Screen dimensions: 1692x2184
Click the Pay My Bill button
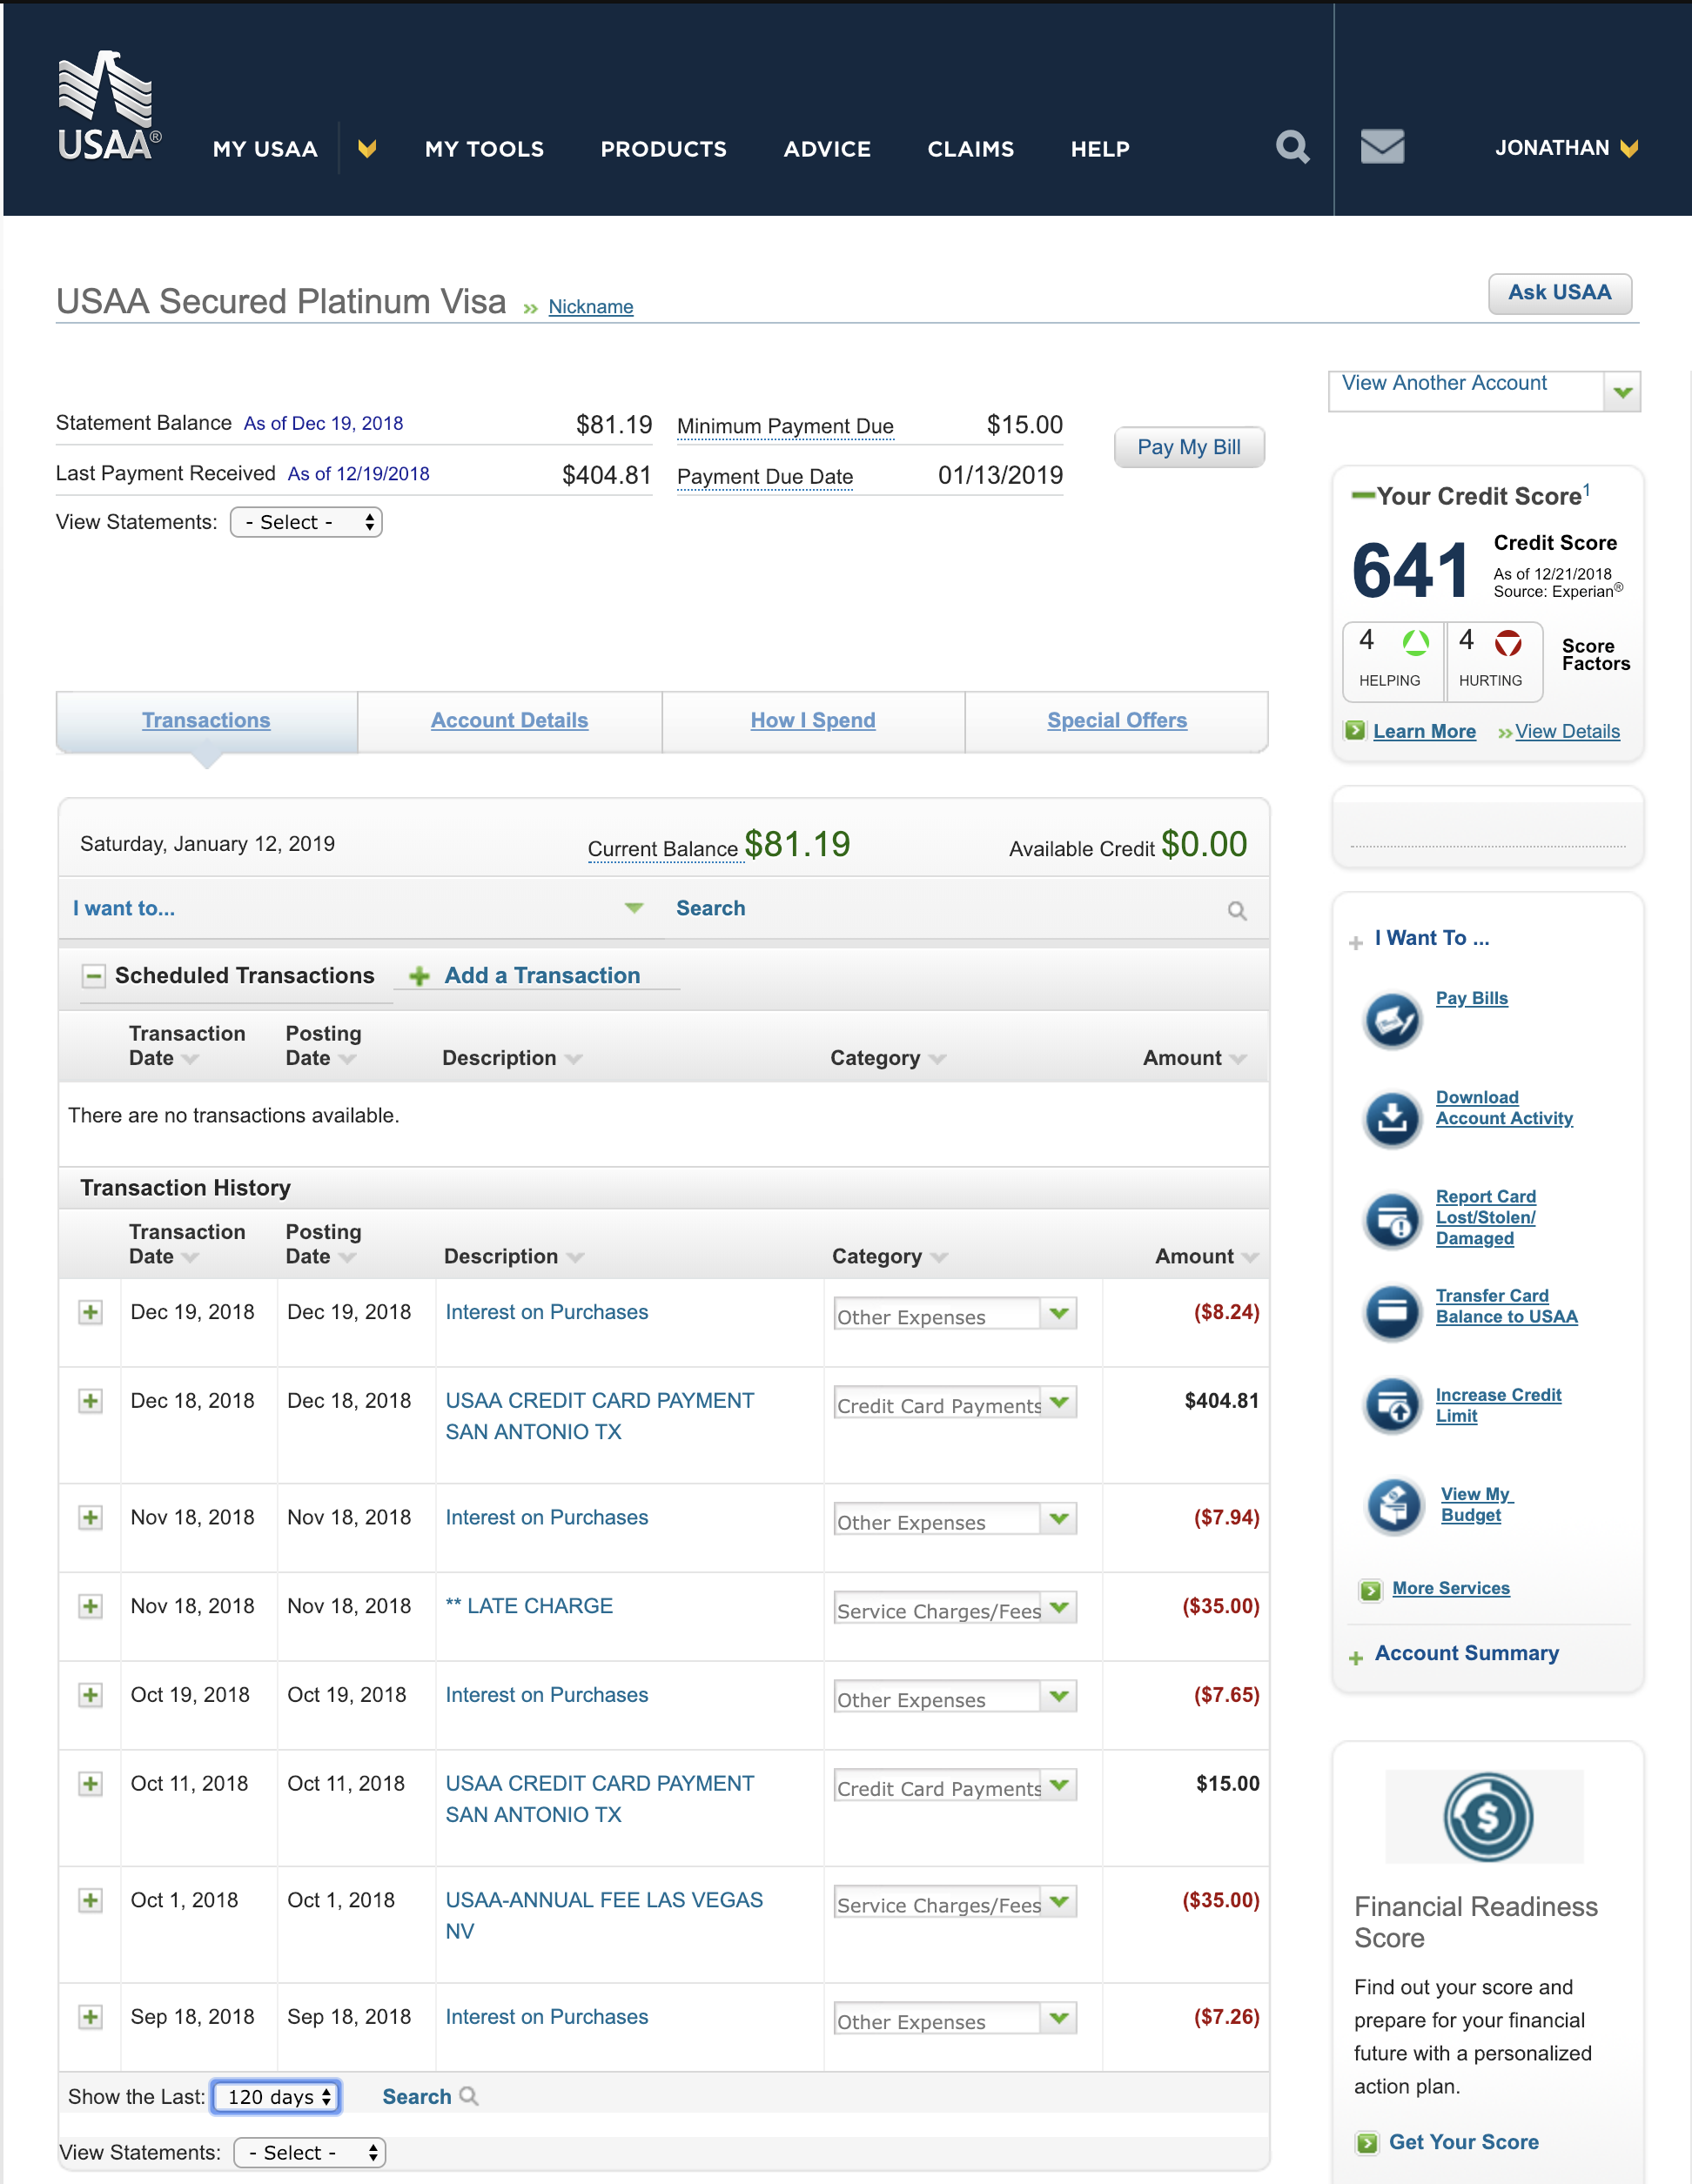point(1189,447)
